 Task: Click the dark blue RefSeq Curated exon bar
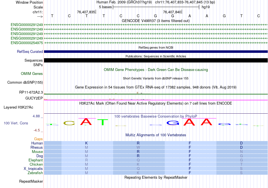click(156, 51)
